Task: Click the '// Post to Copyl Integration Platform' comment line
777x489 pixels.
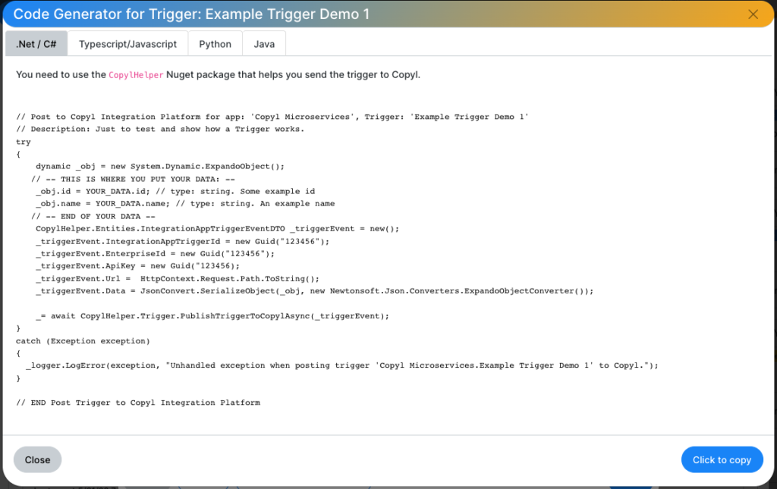Action: [x=272, y=117]
